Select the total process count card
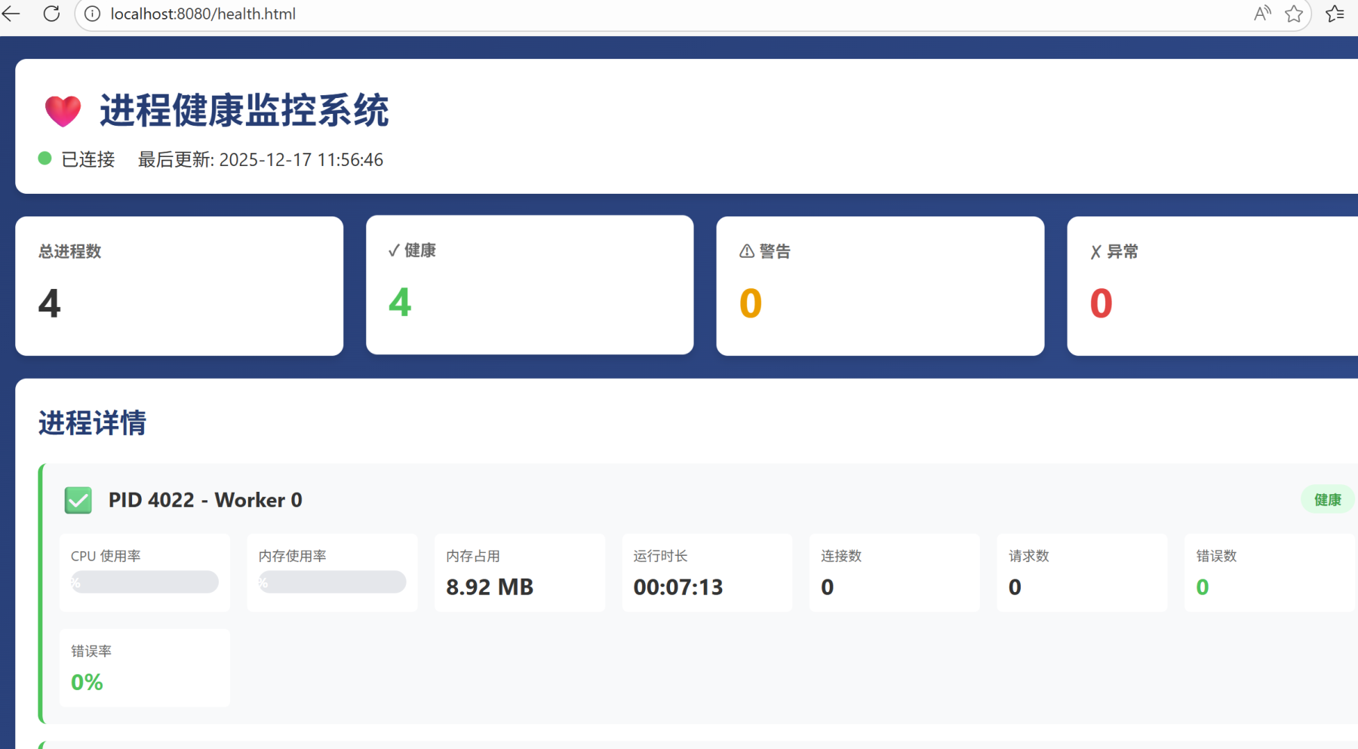 [x=179, y=286]
